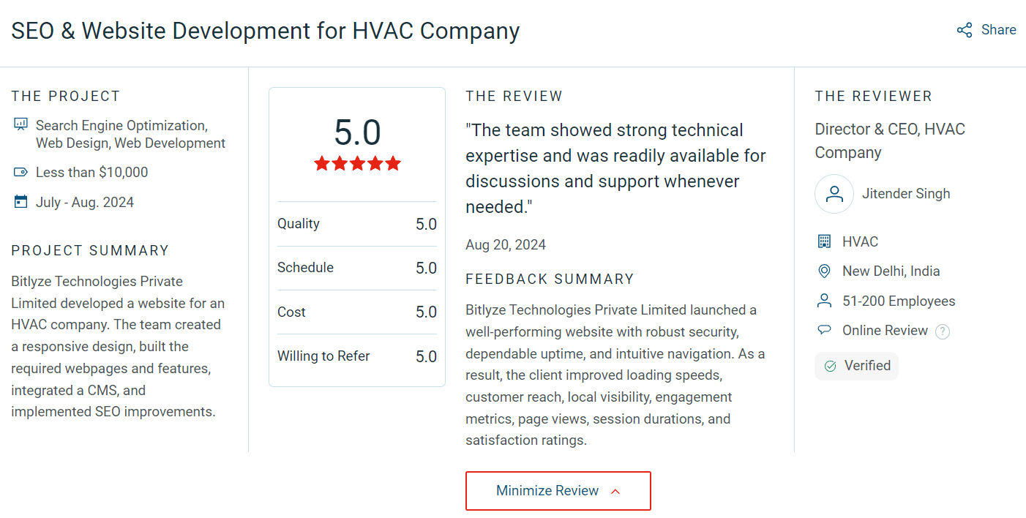Viewport: 1026px width, 518px height.
Task: Click the Verified checkmark badge
Action: [x=856, y=366]
